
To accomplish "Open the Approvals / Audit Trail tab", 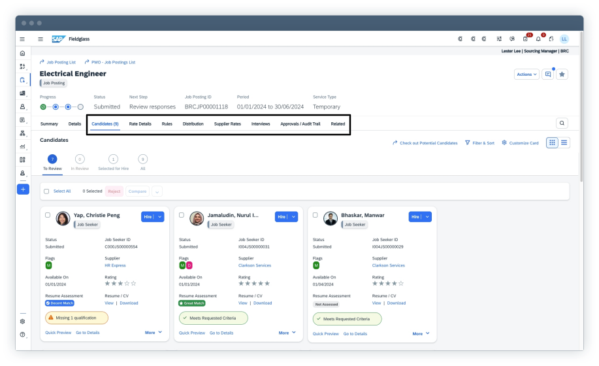I will coord(300,124).
